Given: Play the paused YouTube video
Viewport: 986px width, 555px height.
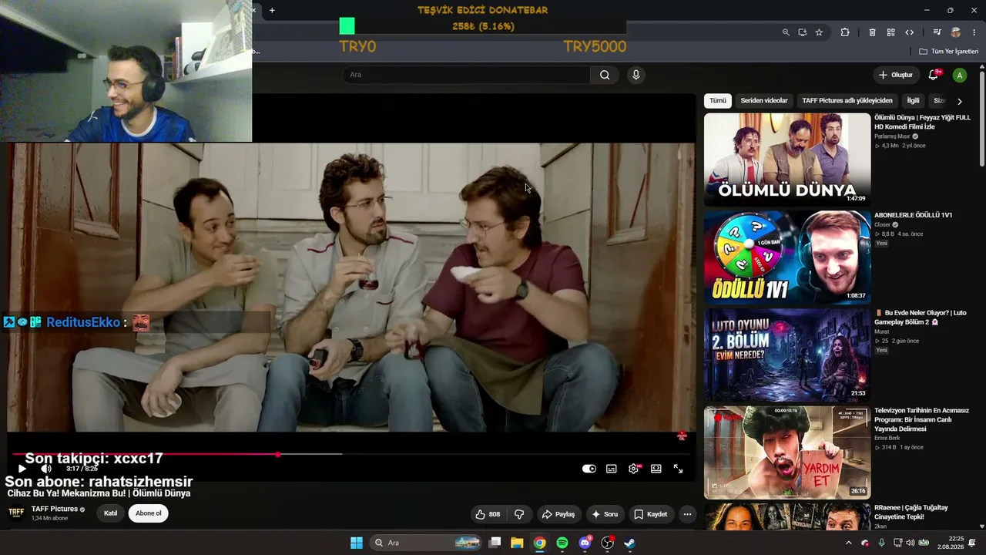Looking at the screenshot, I should coord(22,469).
